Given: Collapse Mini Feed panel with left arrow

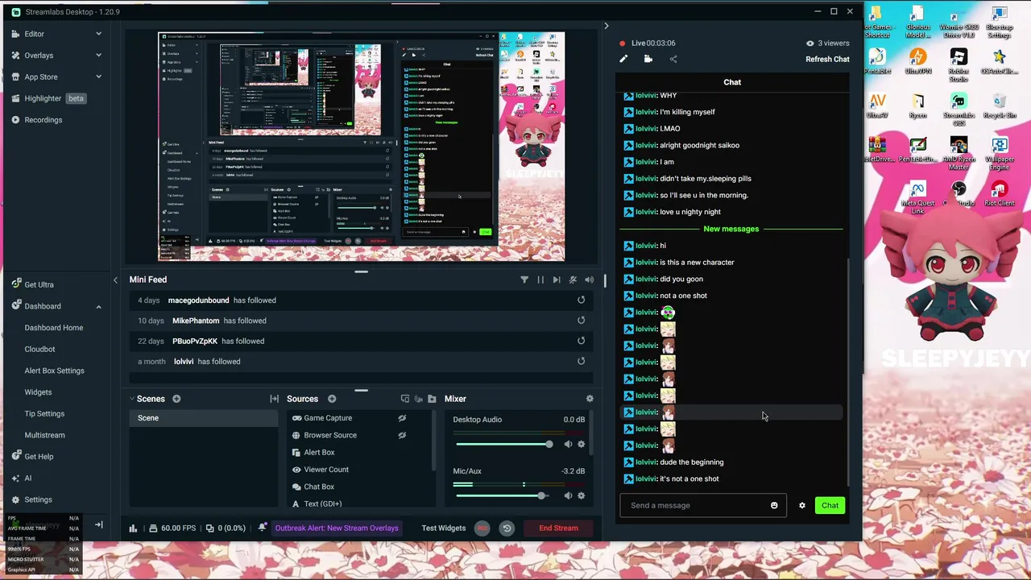Looking at the screenshot, I should [x=115, y=280].
